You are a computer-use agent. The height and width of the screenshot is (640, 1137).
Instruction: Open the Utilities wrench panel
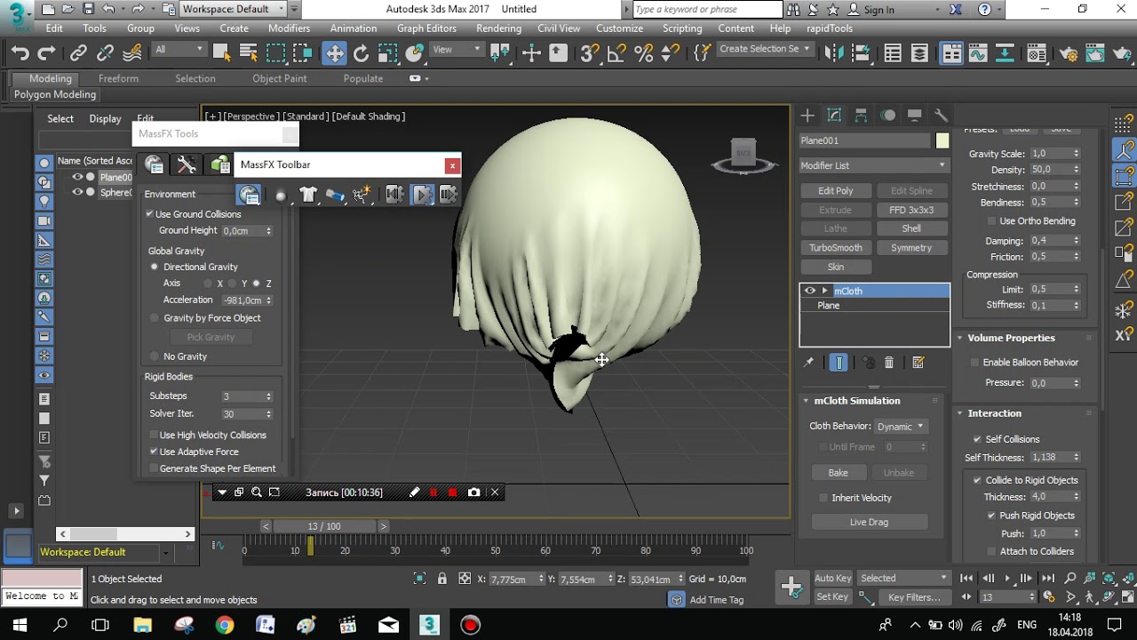[941, 116]
